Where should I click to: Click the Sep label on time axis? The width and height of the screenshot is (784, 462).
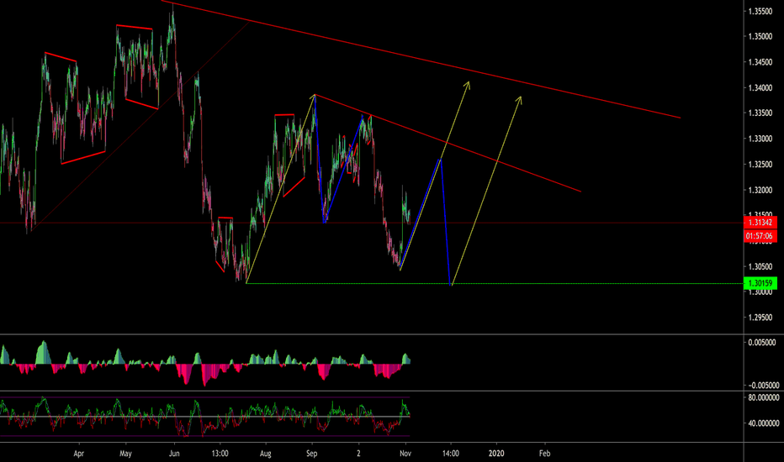[311, 454]
